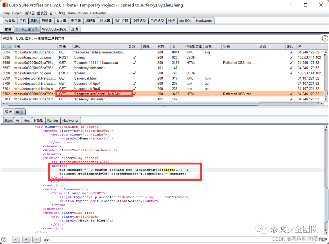Open the Hackvertor menu in menu bar
Viewport: 329px width, 244px height.
click(x=98, y=13)
